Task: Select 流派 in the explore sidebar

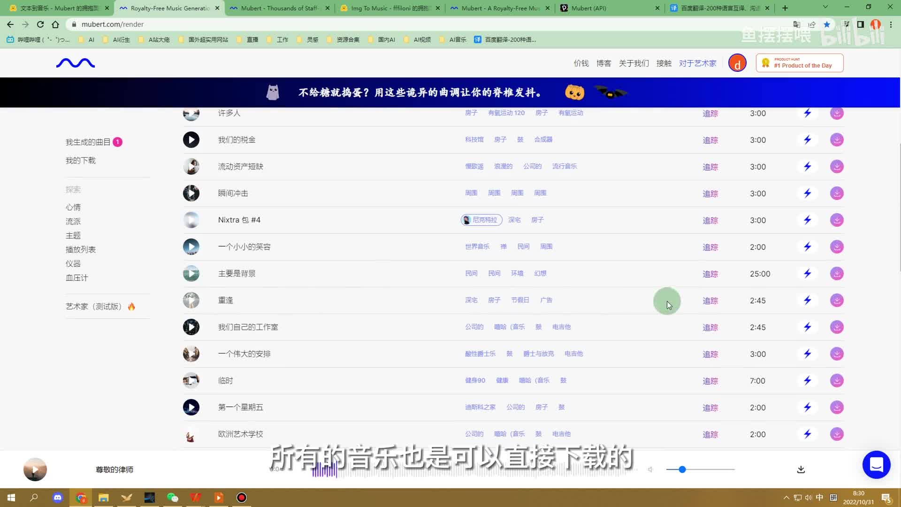Action: click(x=73, y=222)
